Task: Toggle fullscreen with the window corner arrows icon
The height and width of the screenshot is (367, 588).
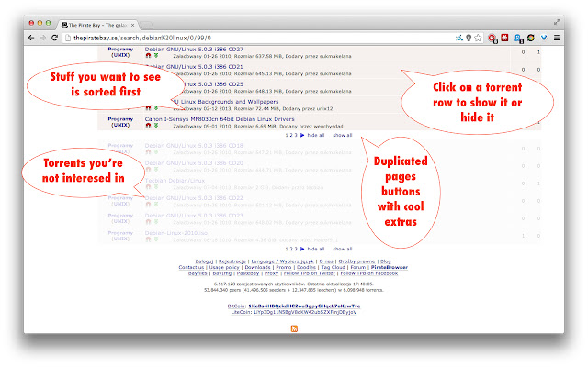Action: 557,22
